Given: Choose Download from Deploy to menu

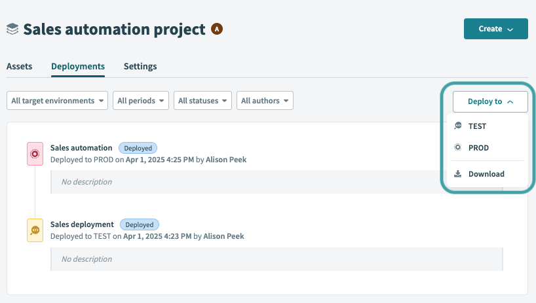Looking at the screenshot, I should pyautogui.click(x=486, y=174).
